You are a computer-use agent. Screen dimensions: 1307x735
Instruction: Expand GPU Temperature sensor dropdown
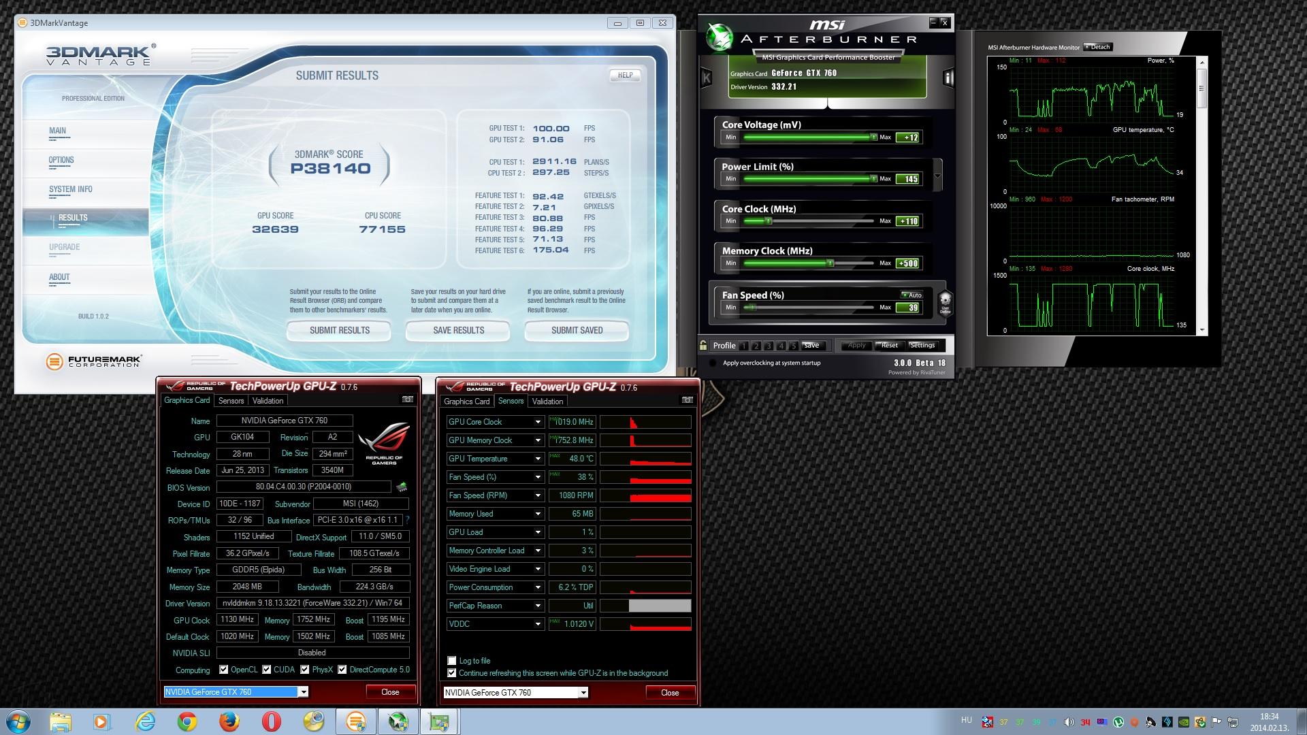pyautogui.click(x=538, y=459)
